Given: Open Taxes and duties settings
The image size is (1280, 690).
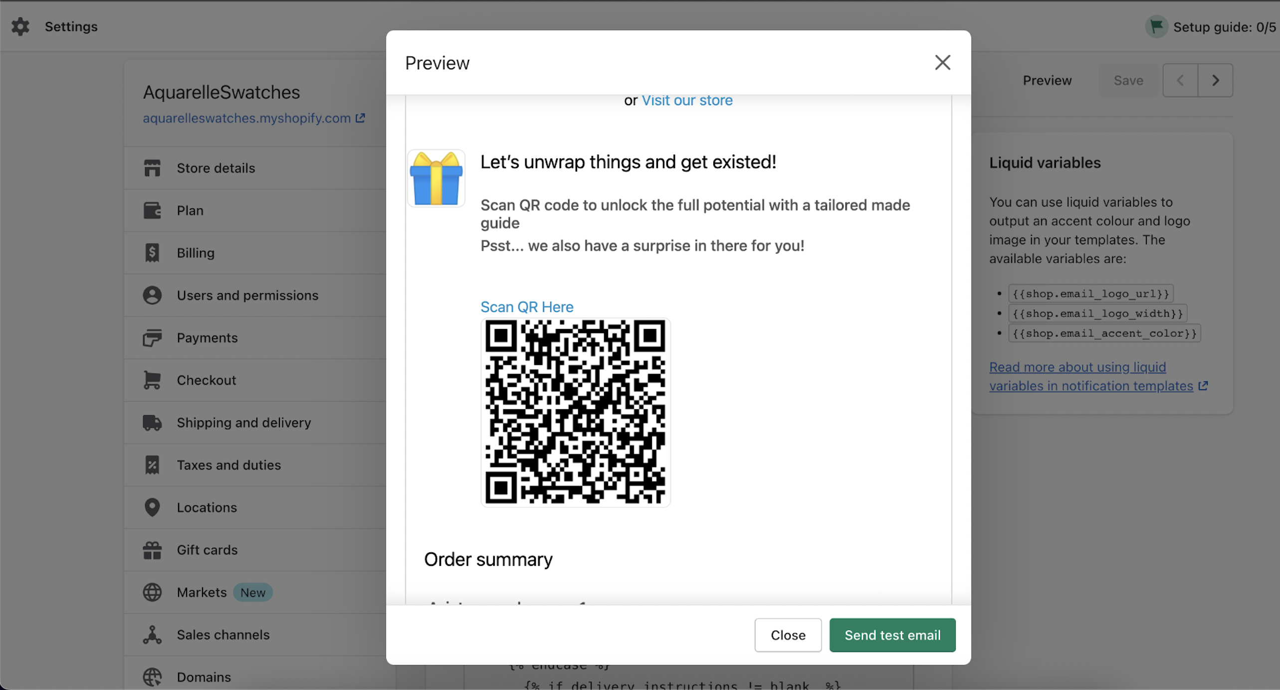Looking at the screenshot, I should click(x=228, y=465).
